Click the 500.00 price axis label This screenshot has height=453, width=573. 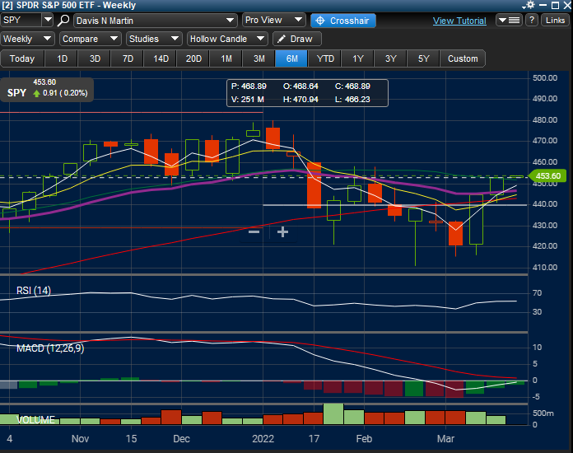coord(545,78)
